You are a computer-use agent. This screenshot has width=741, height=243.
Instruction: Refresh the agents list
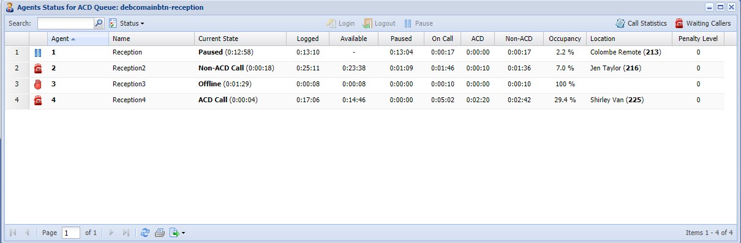(145, 233)
